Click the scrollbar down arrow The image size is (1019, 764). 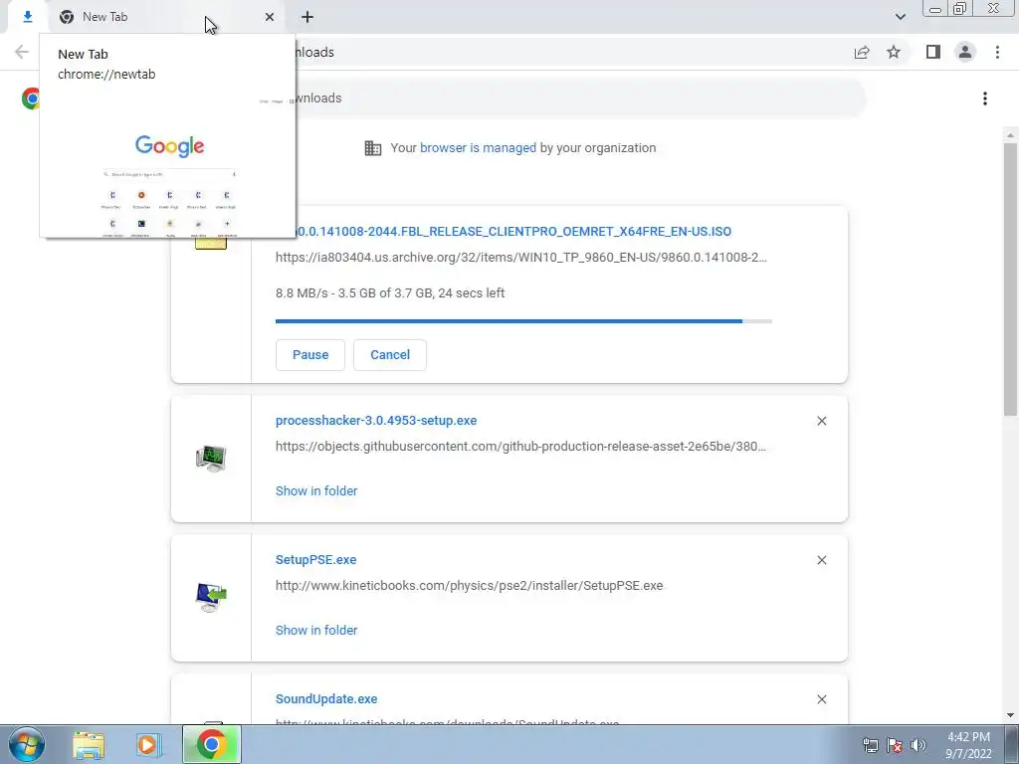pos(1010,716)
